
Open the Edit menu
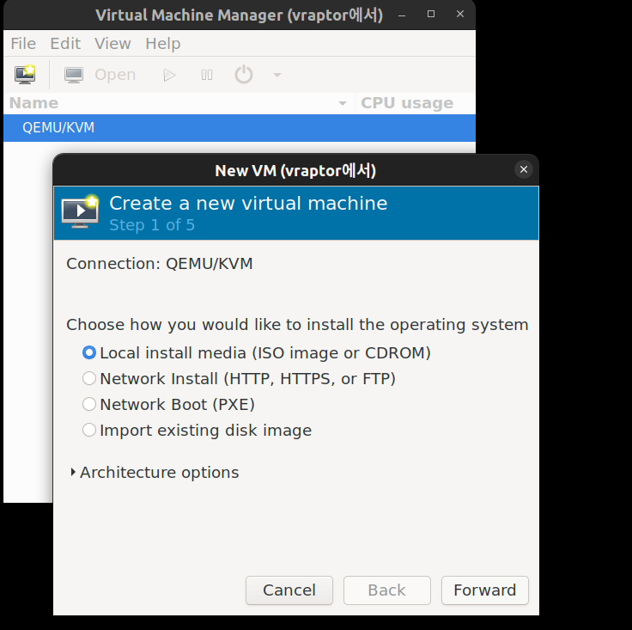(x=65, y=44)
